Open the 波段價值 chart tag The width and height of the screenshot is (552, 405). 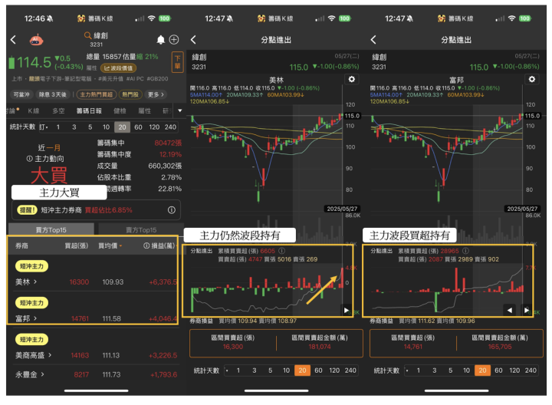point(119,68)
